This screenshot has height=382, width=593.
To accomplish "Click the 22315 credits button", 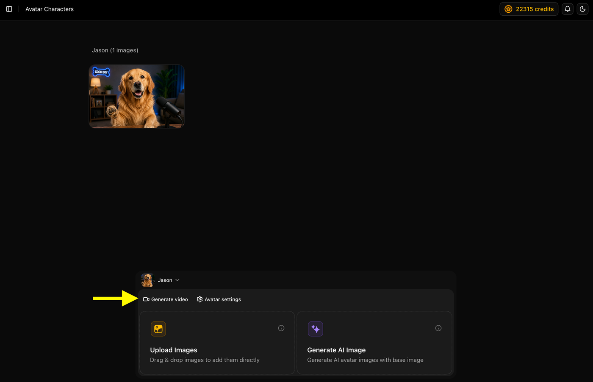I will (529, 9).
